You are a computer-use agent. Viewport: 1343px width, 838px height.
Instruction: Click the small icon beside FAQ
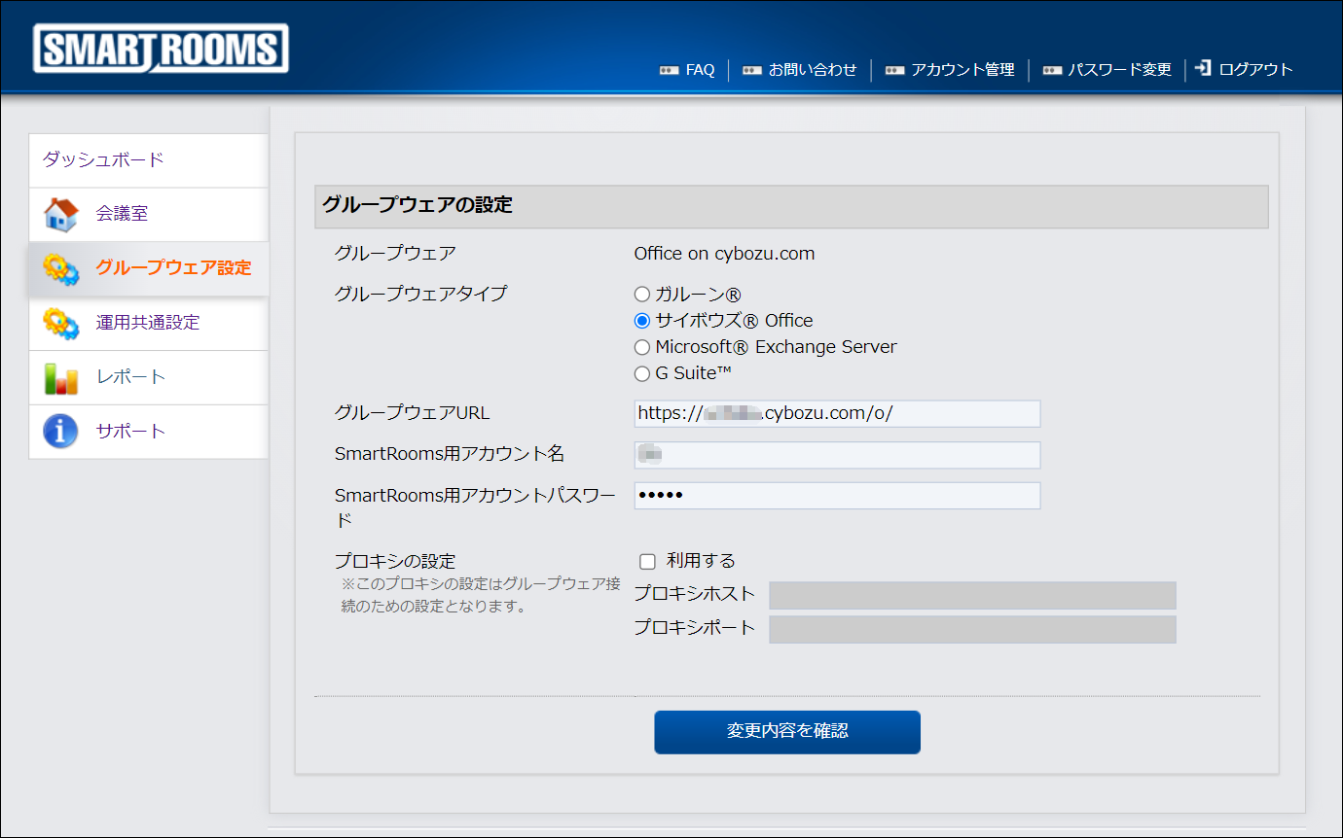[x=669, y=71]
